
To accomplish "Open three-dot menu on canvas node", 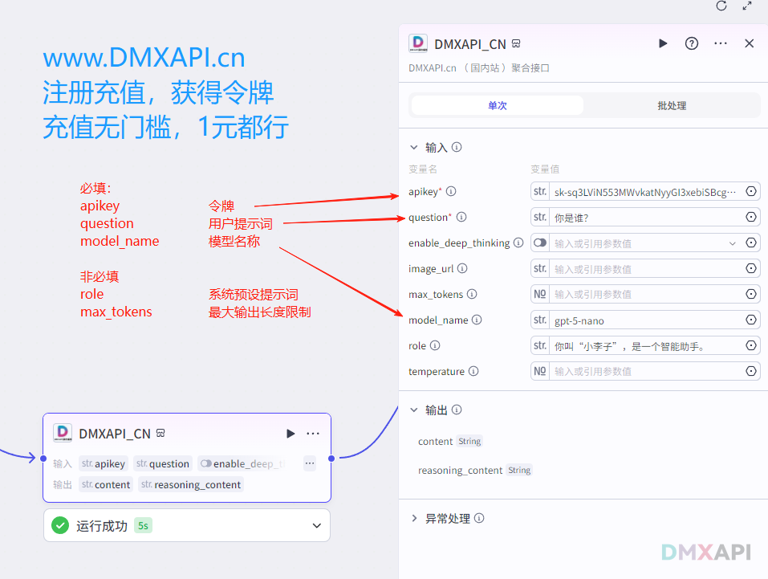I will [313, 434].
